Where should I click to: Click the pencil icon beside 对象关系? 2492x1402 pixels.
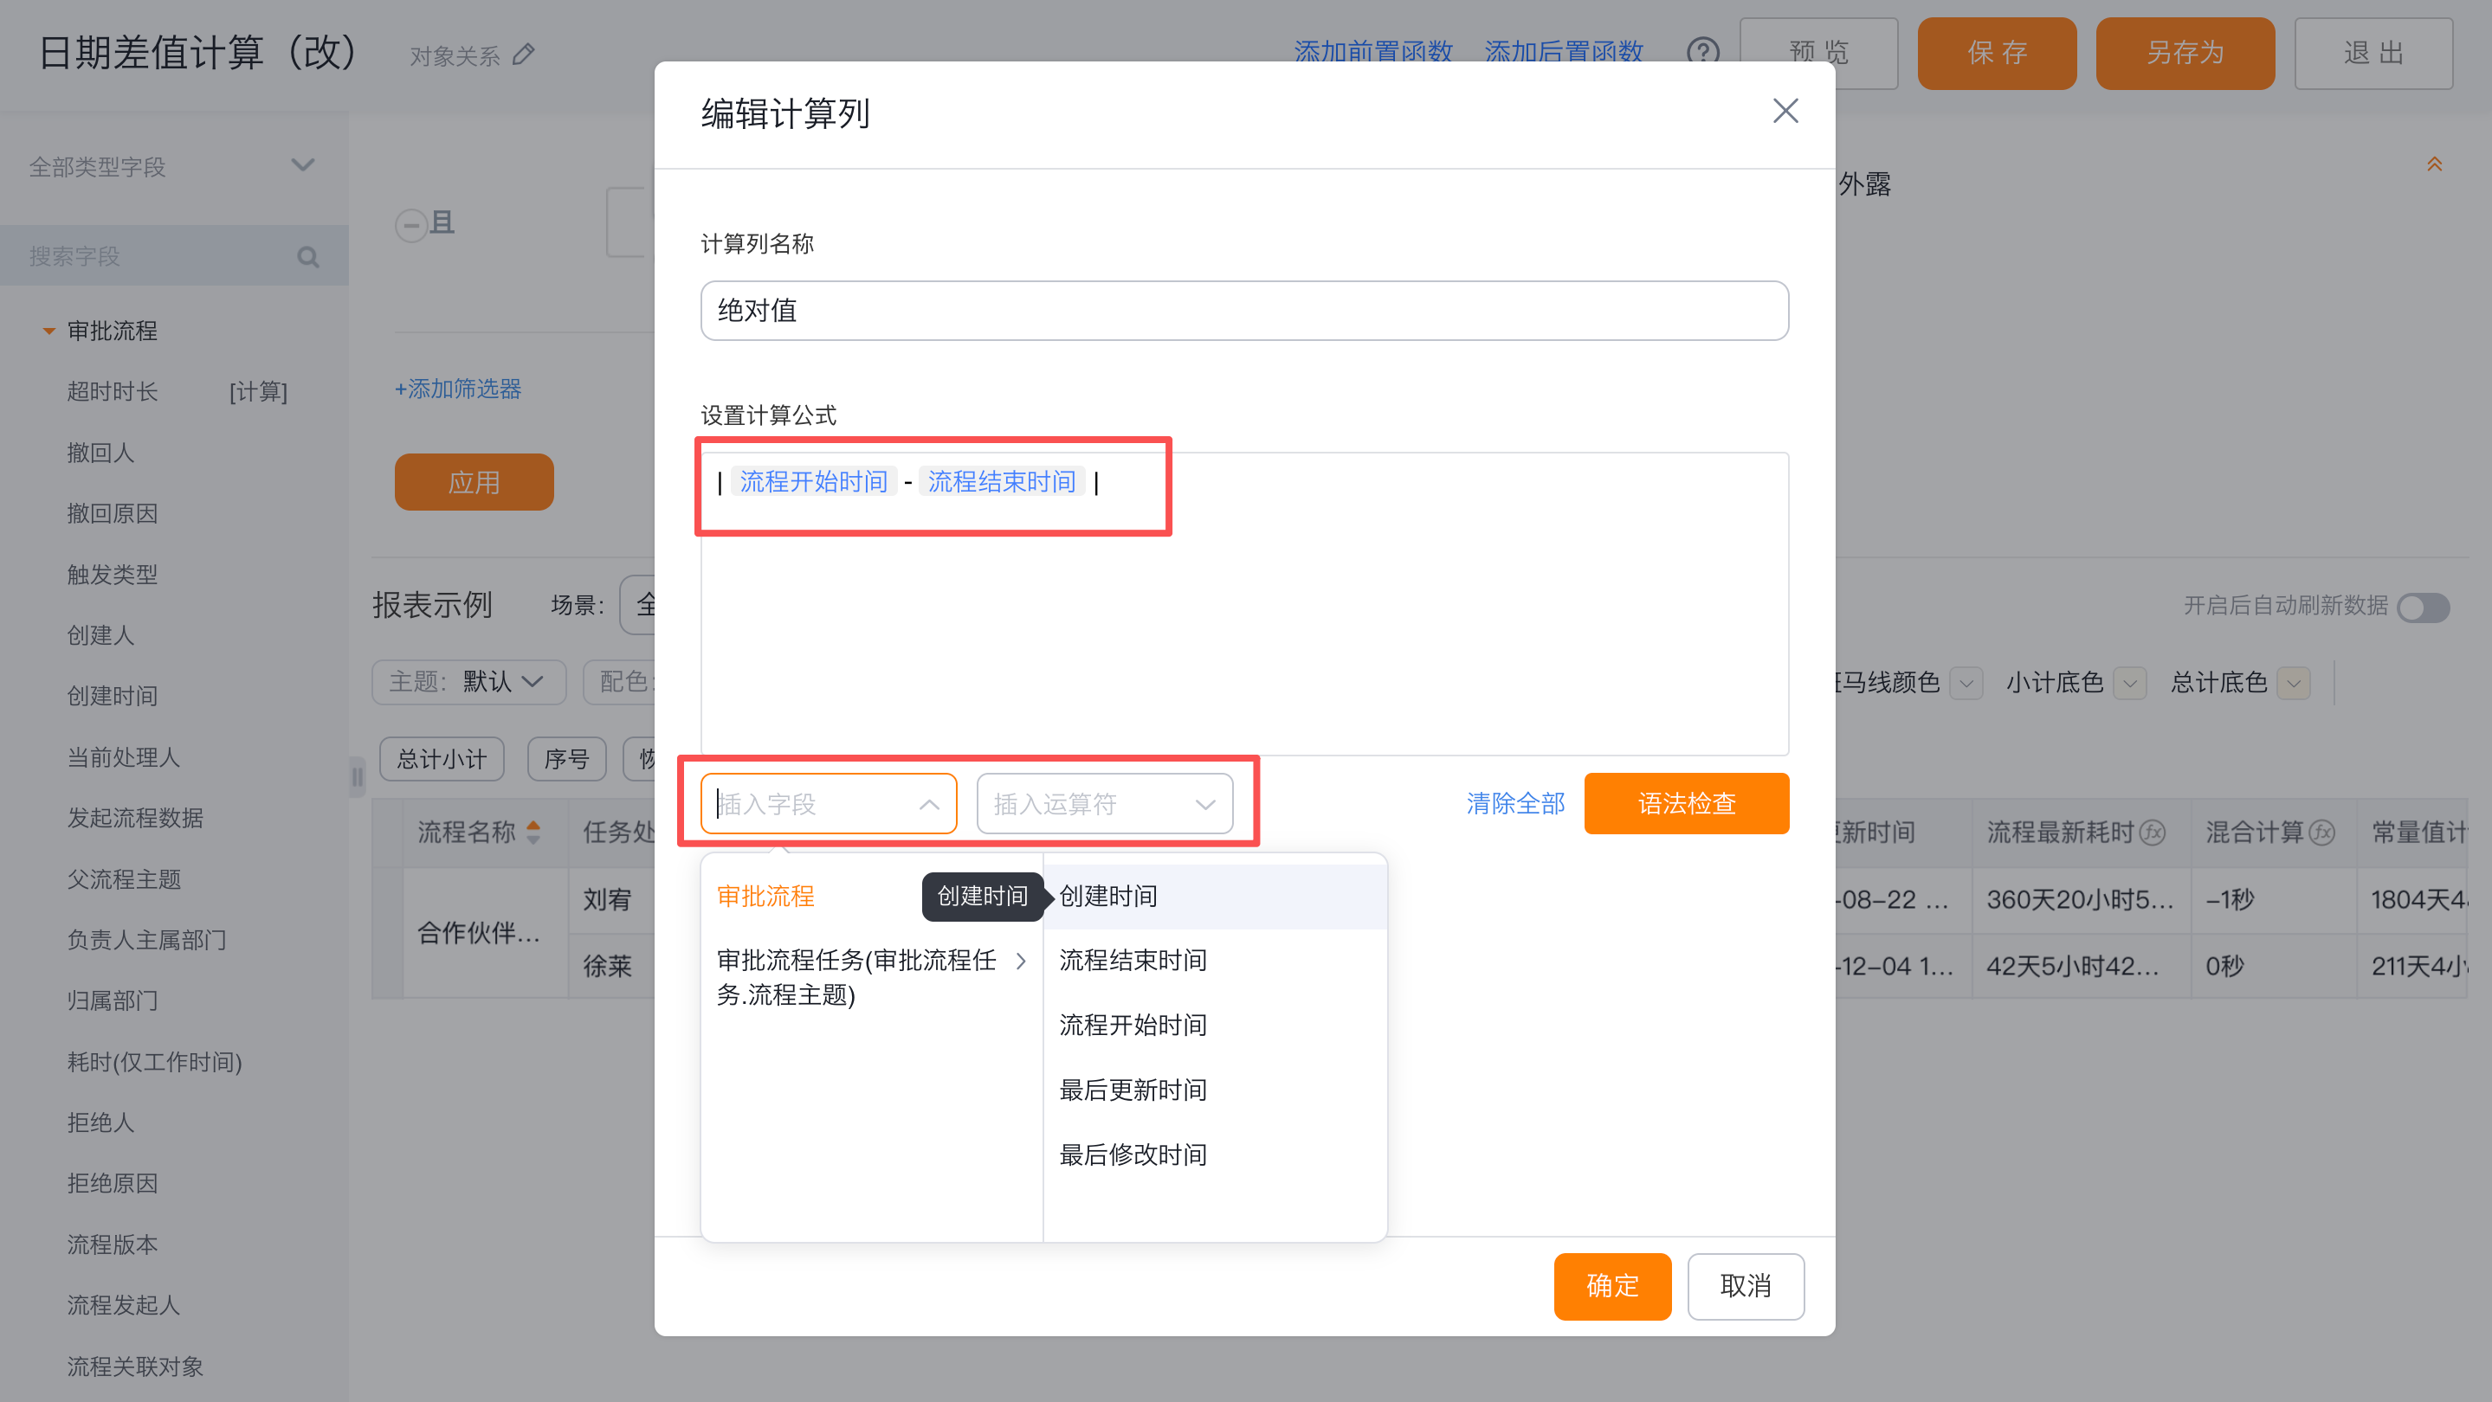pyautogui.click(x=523, y=55)
